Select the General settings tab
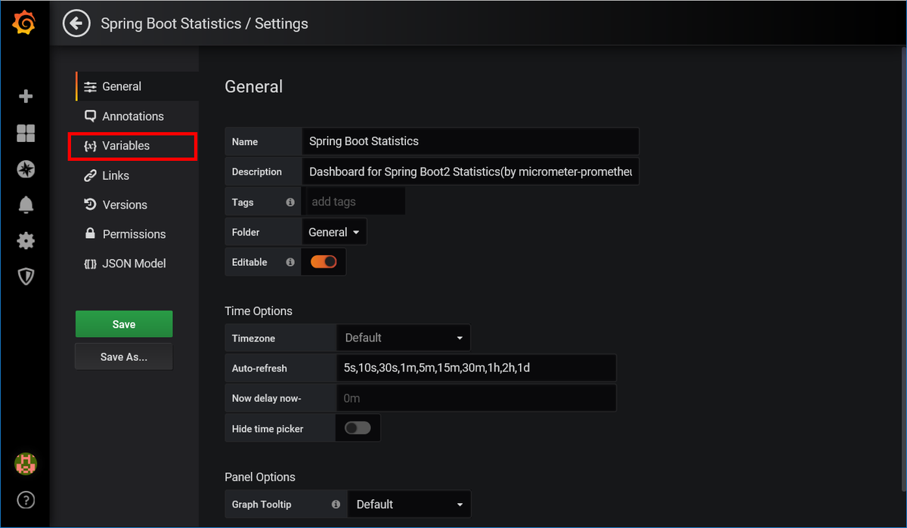Screen dimensions: 907x528 [x=137, y=86]
